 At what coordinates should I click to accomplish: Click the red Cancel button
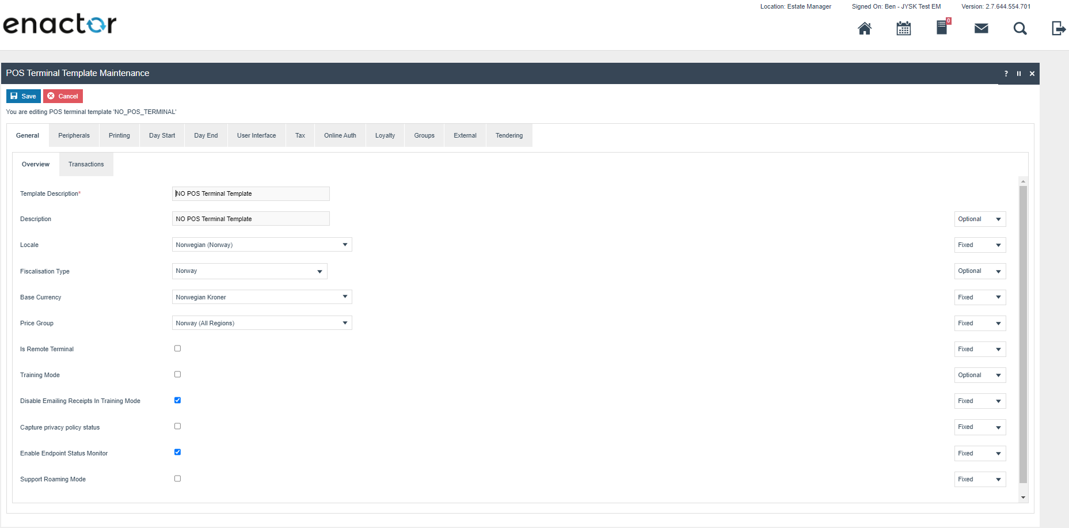point(63,96)
